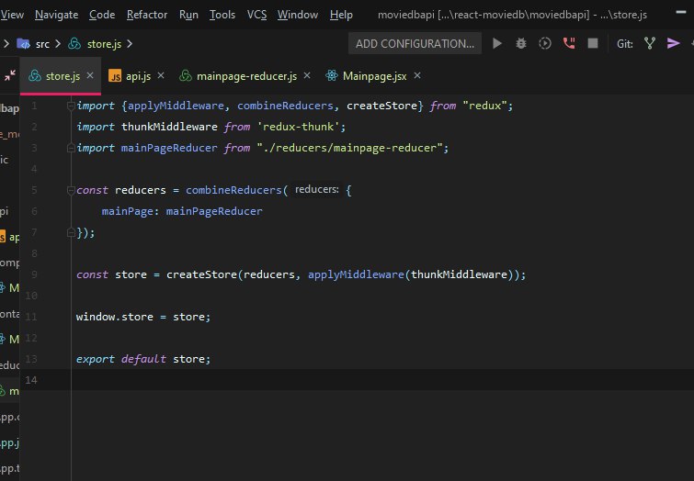The width and height of the screenshot is (694, 481).
Task: Click gutter line number 9
Action: (33, 274)
